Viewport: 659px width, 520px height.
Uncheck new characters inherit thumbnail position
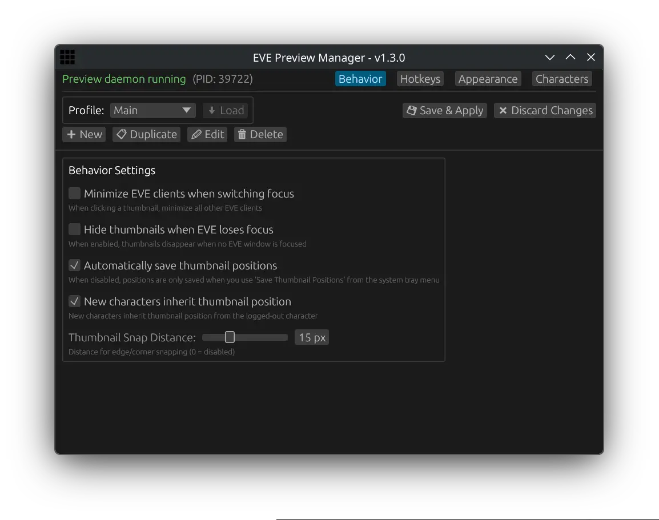[74, 301]
